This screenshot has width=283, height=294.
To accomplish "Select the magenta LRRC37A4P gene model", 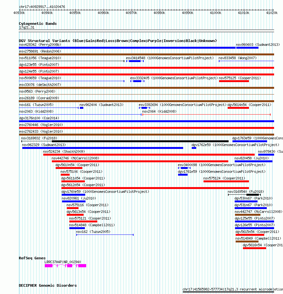I will (x=66, y=266).
